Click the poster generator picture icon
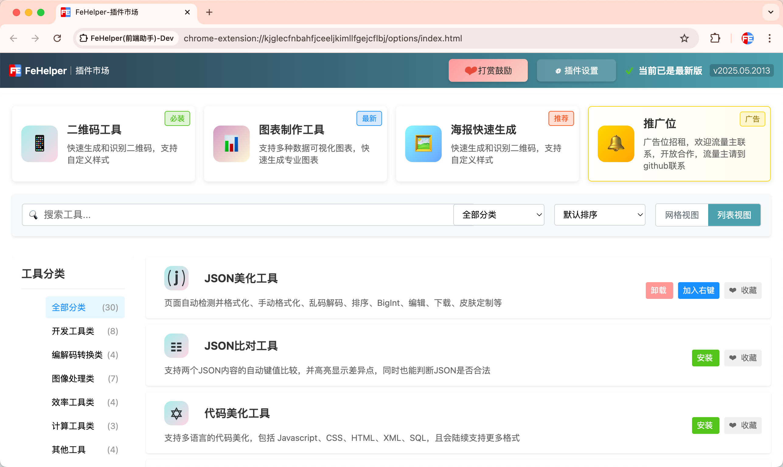This screenshot has height=467, width=783. pyautogui.click(x=423, y=144)
